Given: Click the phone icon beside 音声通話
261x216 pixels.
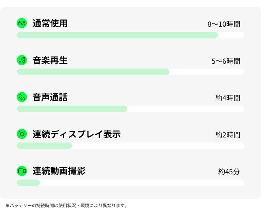Looking at the screenshot, I should click(x=22, y=97).
